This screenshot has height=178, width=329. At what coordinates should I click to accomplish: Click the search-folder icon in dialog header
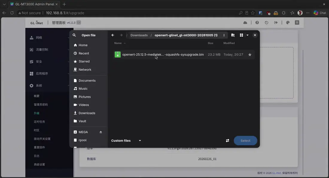pos(233,35)
